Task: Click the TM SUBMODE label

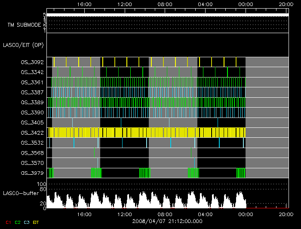Action: coord(24,25)
